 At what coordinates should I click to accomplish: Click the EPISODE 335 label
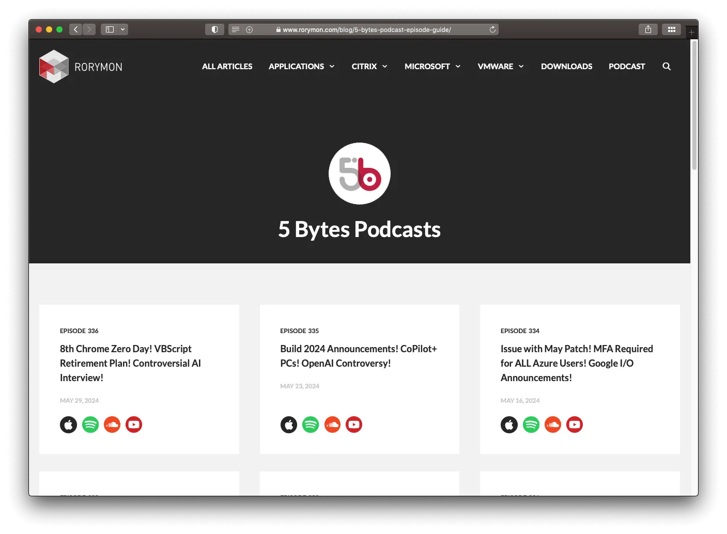300,331
